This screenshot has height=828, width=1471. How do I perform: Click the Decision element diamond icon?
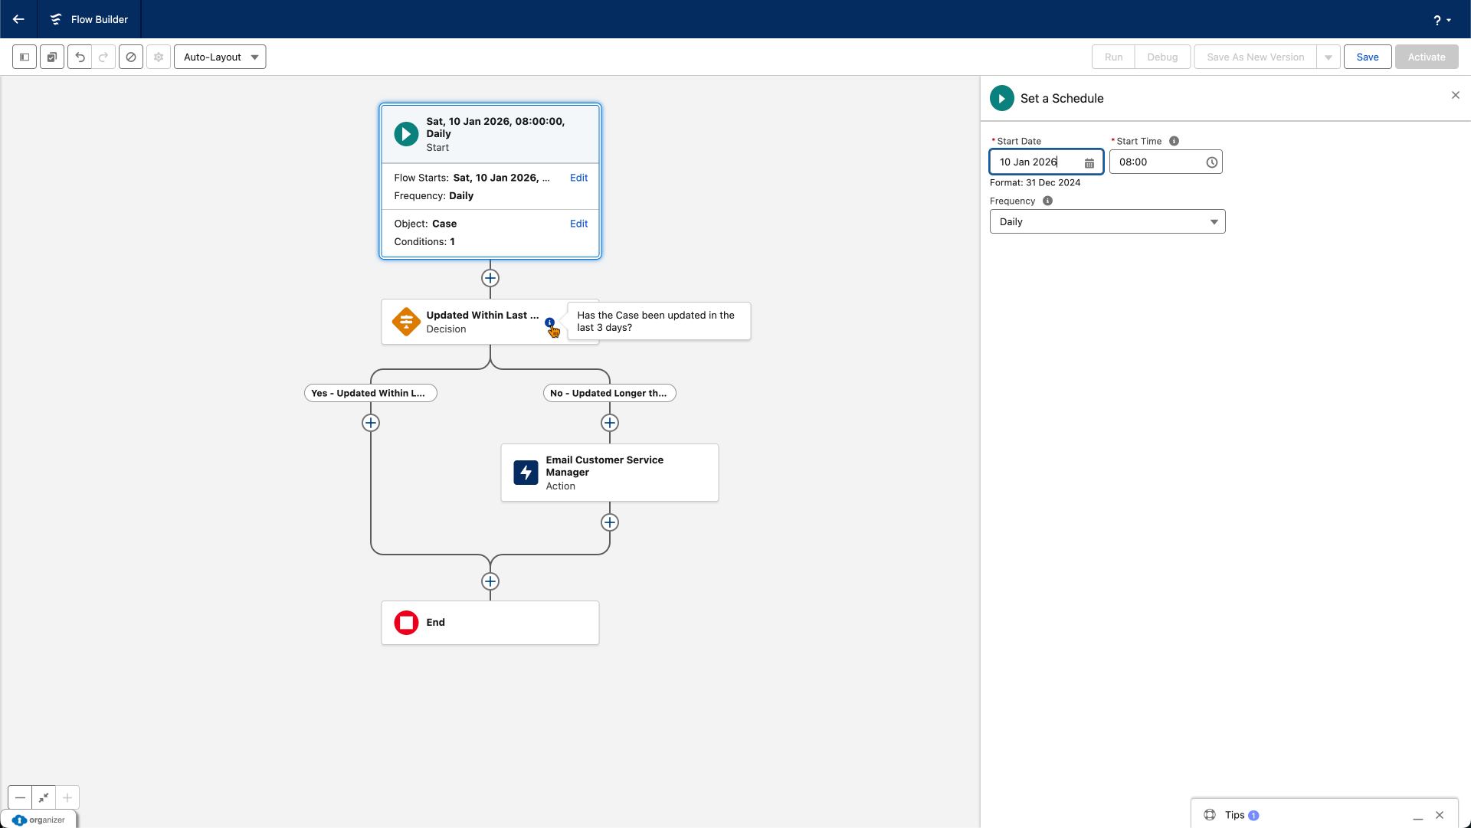406,322
